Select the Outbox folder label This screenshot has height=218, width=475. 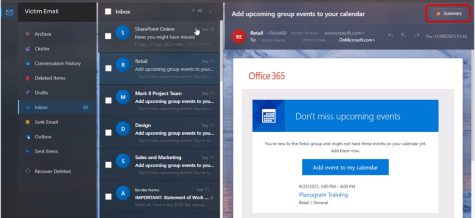click(x=43, y=137)
